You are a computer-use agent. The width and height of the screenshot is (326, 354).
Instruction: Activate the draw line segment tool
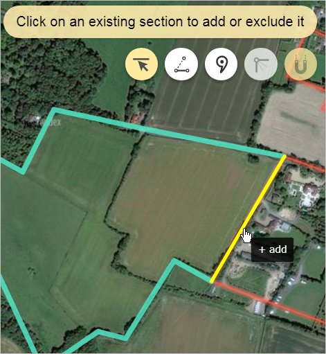coord(181,64)
